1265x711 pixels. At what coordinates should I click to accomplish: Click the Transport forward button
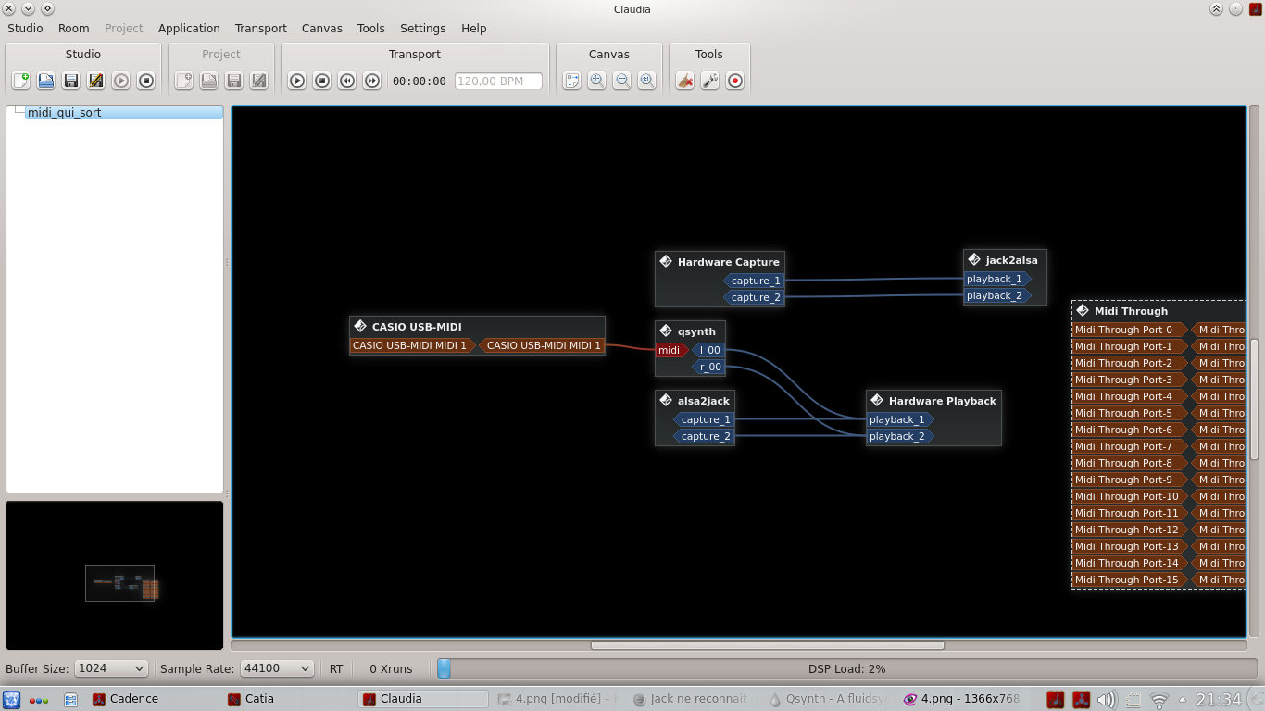pyautogui.click(x=371, y=81)
